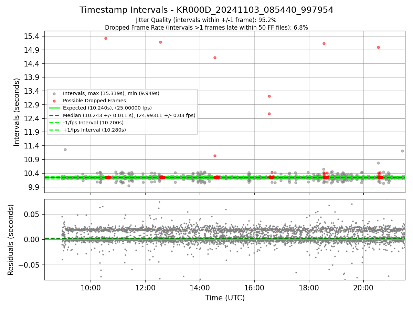
Task: Select the red point at 13.2s near 16:30
Action: pyautogui.click(x=269, y=96)
